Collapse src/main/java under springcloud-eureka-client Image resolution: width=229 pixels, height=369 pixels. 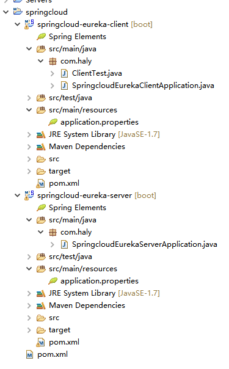pos(29,49)
